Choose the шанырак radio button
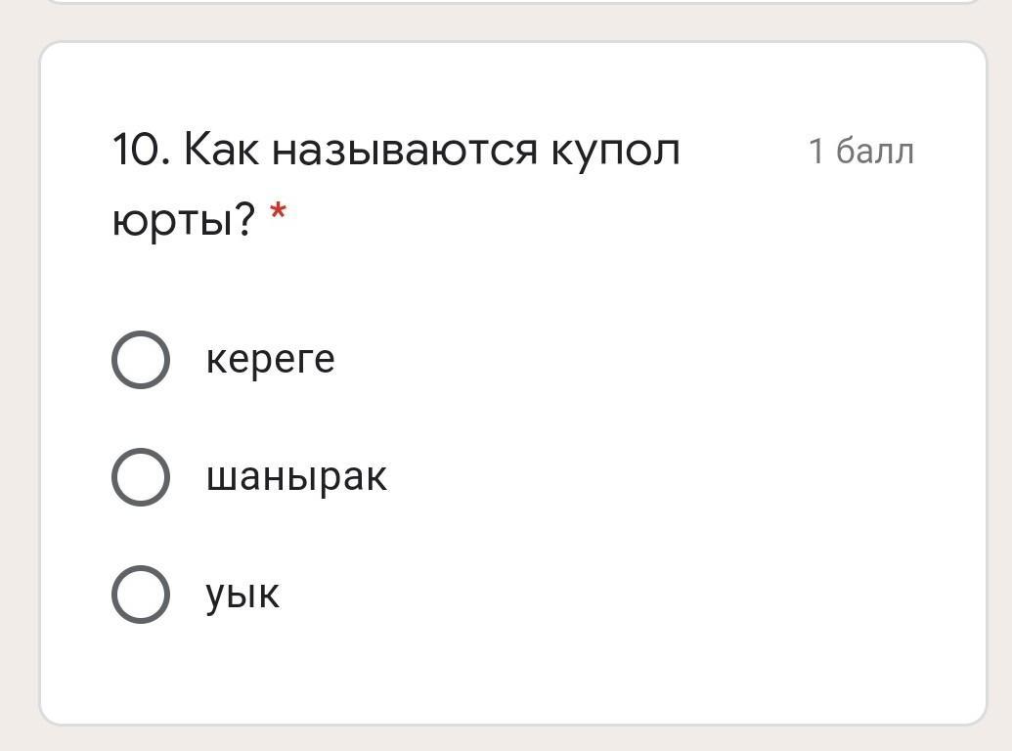1012x751 pixels. (x=140, y=477)
